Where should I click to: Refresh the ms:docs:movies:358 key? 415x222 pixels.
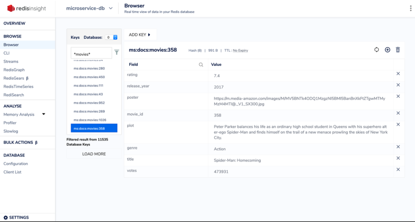click(x=376, y=50)
